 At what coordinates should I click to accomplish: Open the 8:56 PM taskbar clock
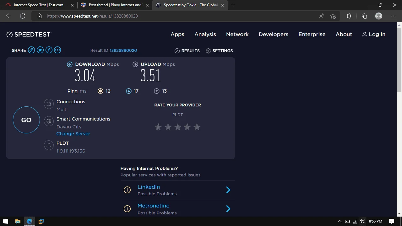pos(375,221)
